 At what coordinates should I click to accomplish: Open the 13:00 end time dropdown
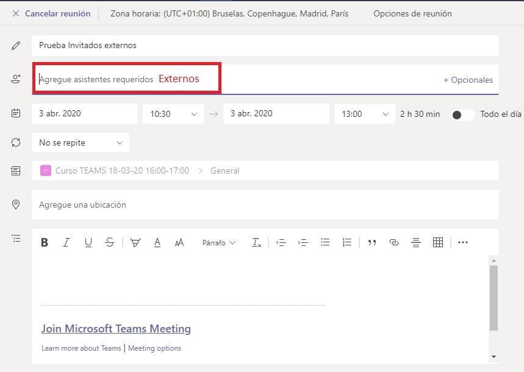pos(365,114)
